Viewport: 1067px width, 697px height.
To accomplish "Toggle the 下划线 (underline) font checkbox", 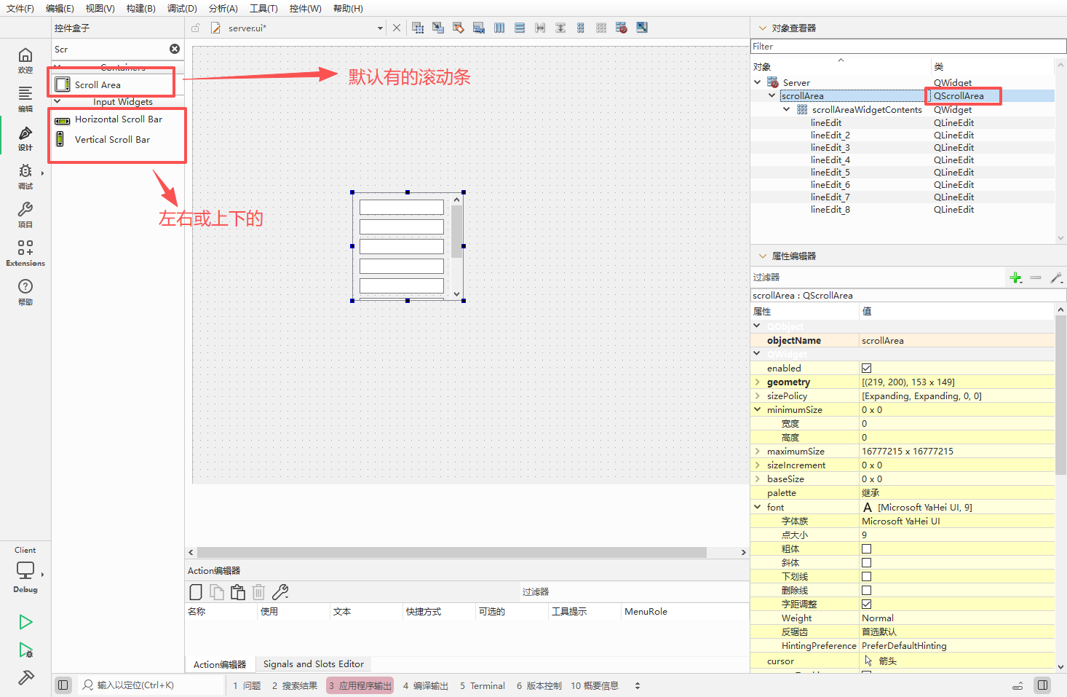I will click(866, 576).
